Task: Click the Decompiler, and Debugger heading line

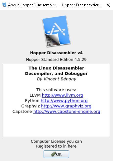Action: pyautogui.click(x=56, y=74)
